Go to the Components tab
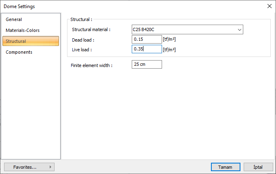276x174 pixels. (x=19, y=52)
